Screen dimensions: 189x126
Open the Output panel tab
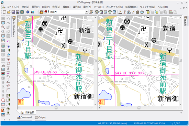click(41, 117)
